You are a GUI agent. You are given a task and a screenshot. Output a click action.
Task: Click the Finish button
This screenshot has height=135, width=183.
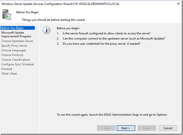(x=147, y=128)
